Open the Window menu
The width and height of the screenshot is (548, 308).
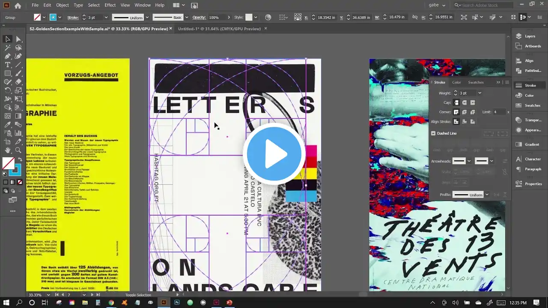pyautogui.click(x=143, y=5)
